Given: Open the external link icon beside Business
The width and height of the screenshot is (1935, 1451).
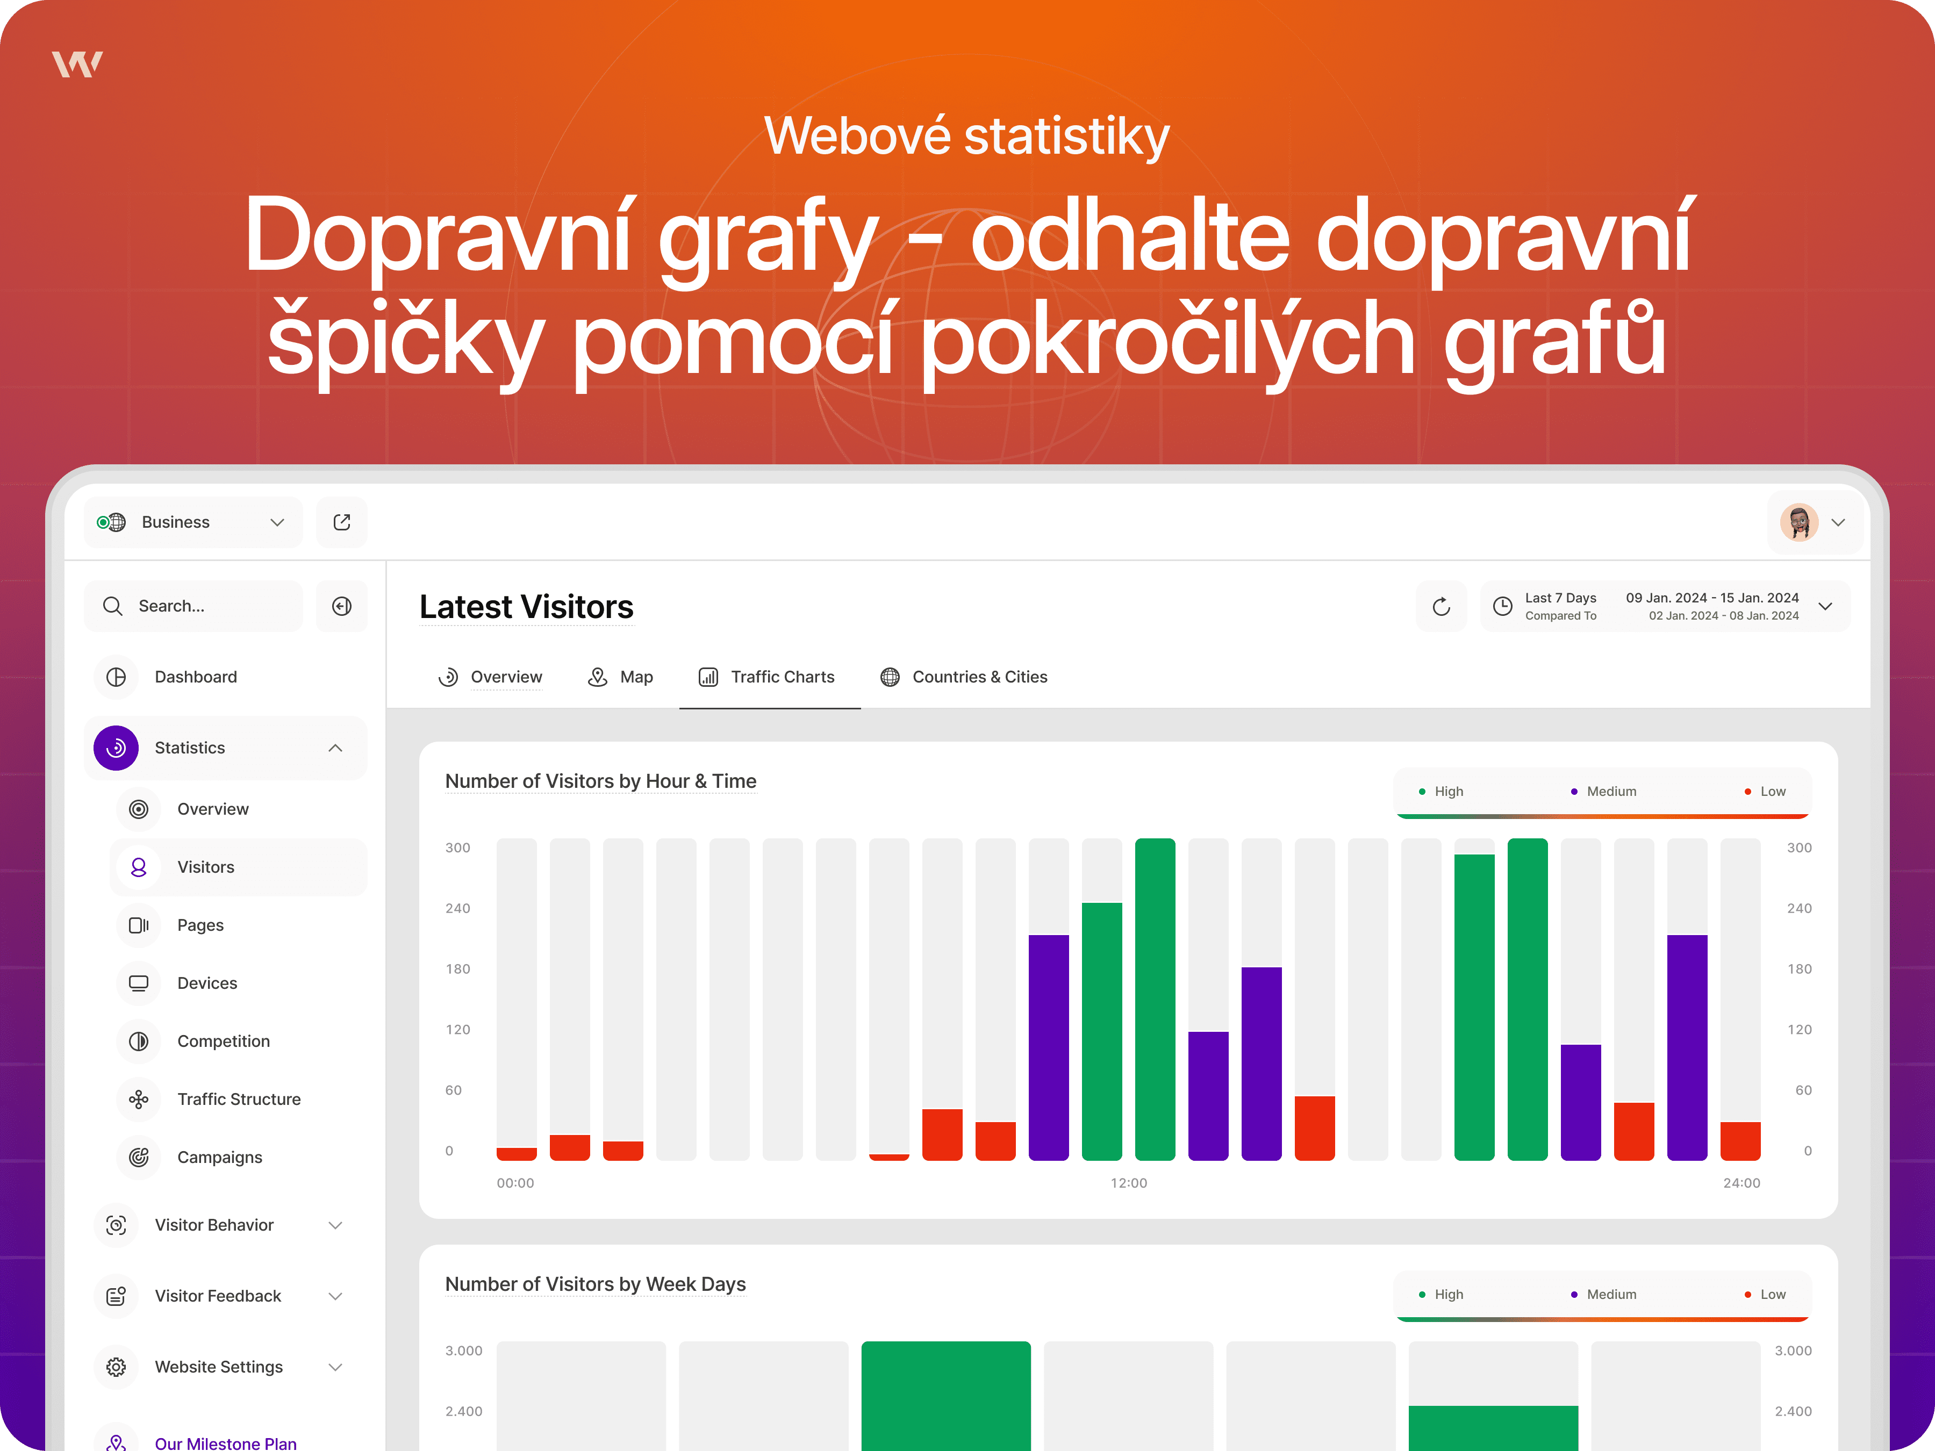Looking at the screenshot, I should (342, 522).
